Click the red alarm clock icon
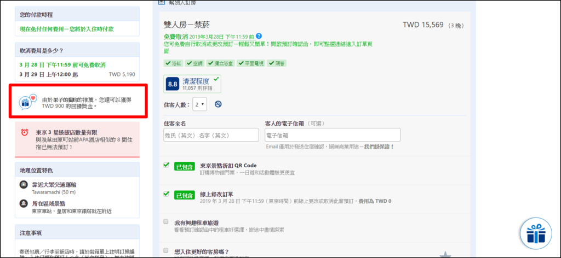Viewport: 561px width, 258px height. 25,132
